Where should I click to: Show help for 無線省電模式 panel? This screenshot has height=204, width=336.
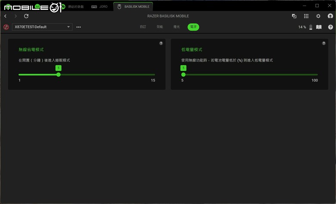coord(161,43)
